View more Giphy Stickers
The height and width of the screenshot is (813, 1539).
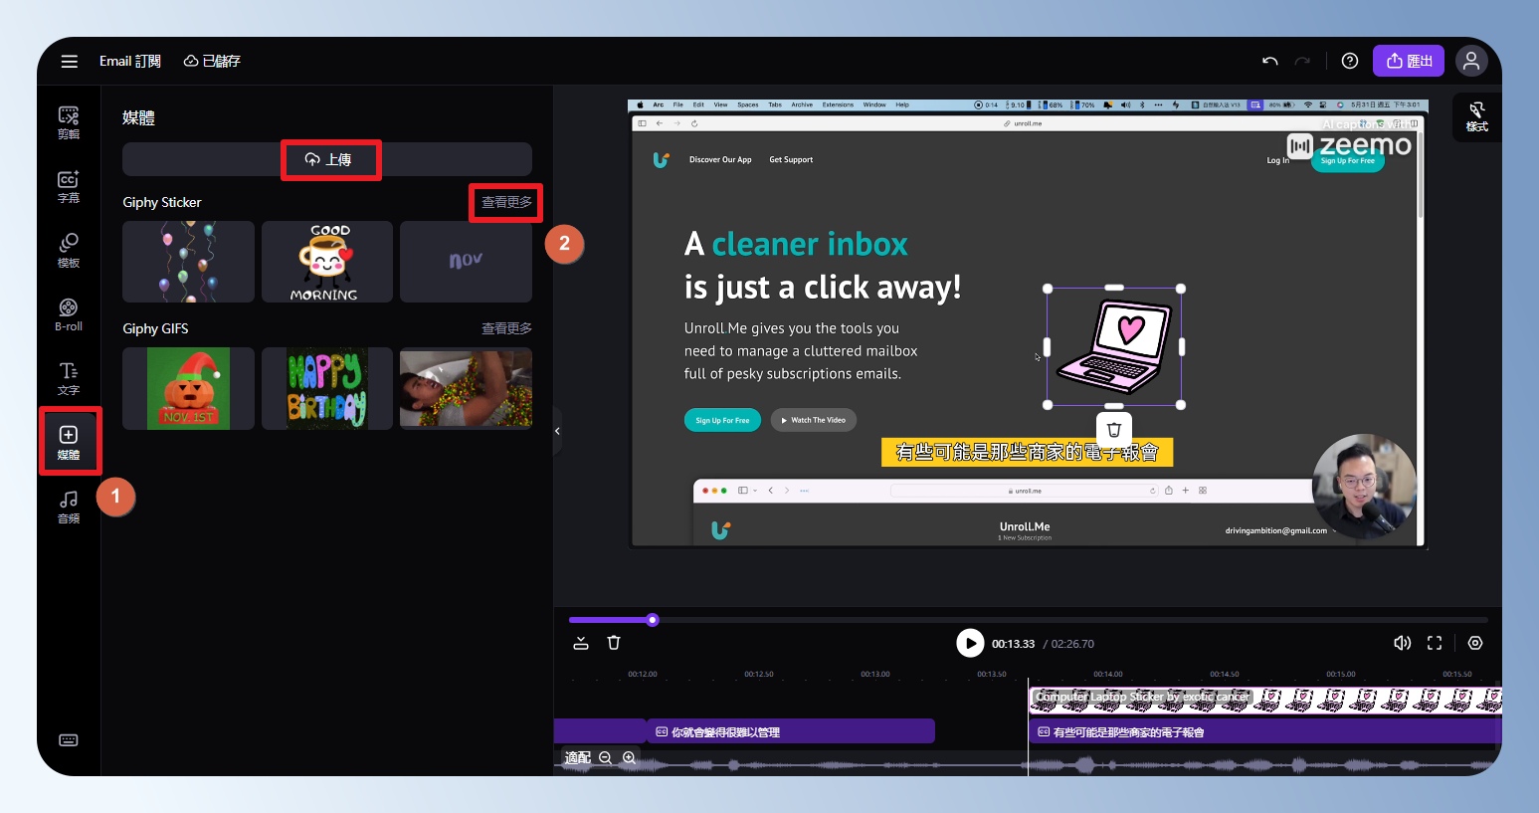coord(506,202)
